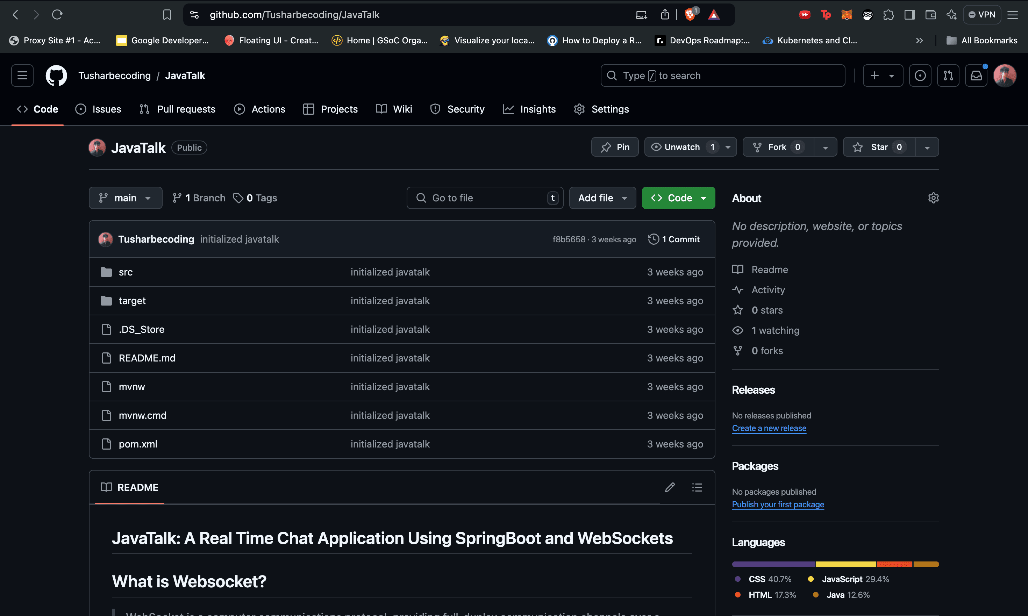Click the table of contents icon on README

[x=697, y=487]
